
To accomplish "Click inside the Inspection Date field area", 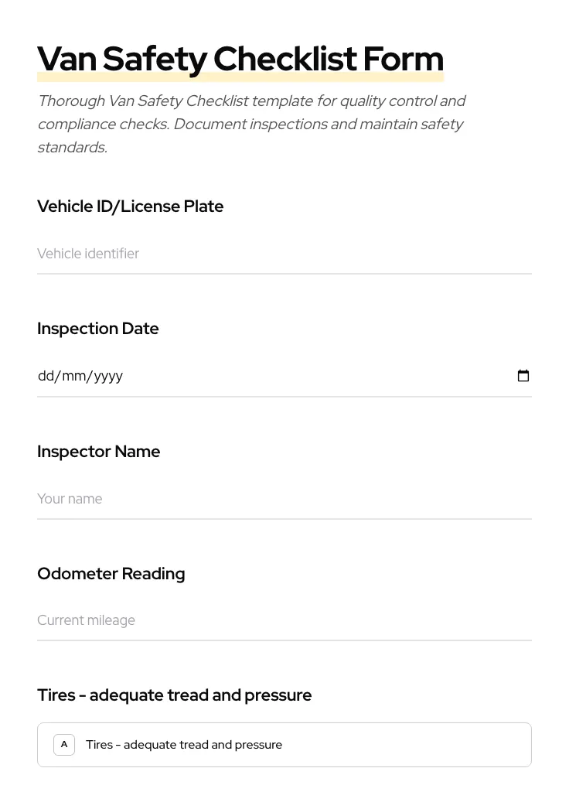I will point(232,376).
